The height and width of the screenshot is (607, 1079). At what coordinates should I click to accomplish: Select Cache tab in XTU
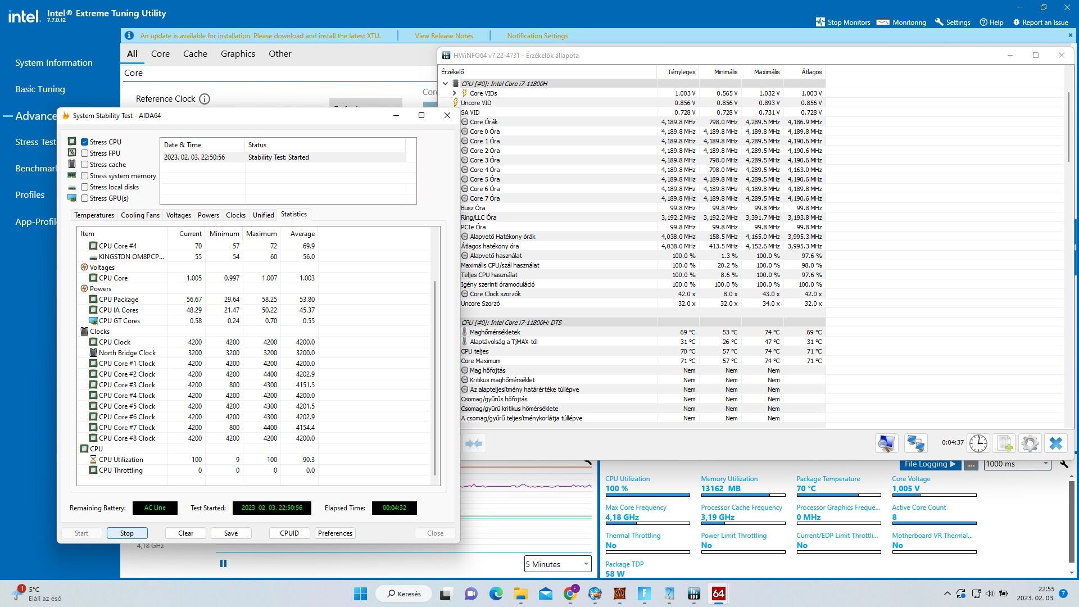click(x=195, y=54)
